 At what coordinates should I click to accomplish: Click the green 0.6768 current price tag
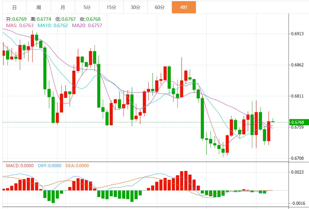pyautogui.click(x=299, y=122)
